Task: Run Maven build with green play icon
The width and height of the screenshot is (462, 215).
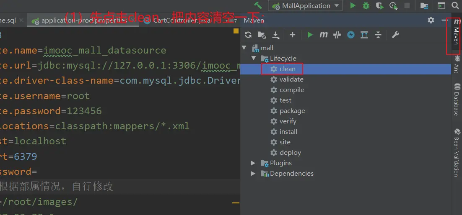Action: (x=310, y=35)
